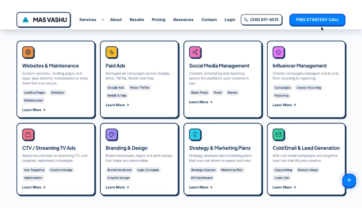Image resolution: width=362 pixels, height=217 pixels.
Task: Click the KPI Dashboard tag
Action: click(201, 178)
